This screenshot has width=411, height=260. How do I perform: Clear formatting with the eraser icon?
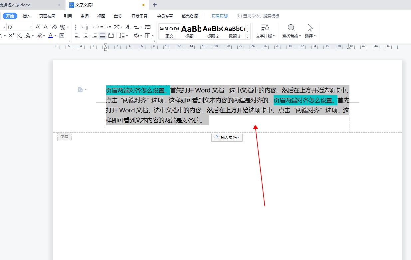click(x=55, y=27)
